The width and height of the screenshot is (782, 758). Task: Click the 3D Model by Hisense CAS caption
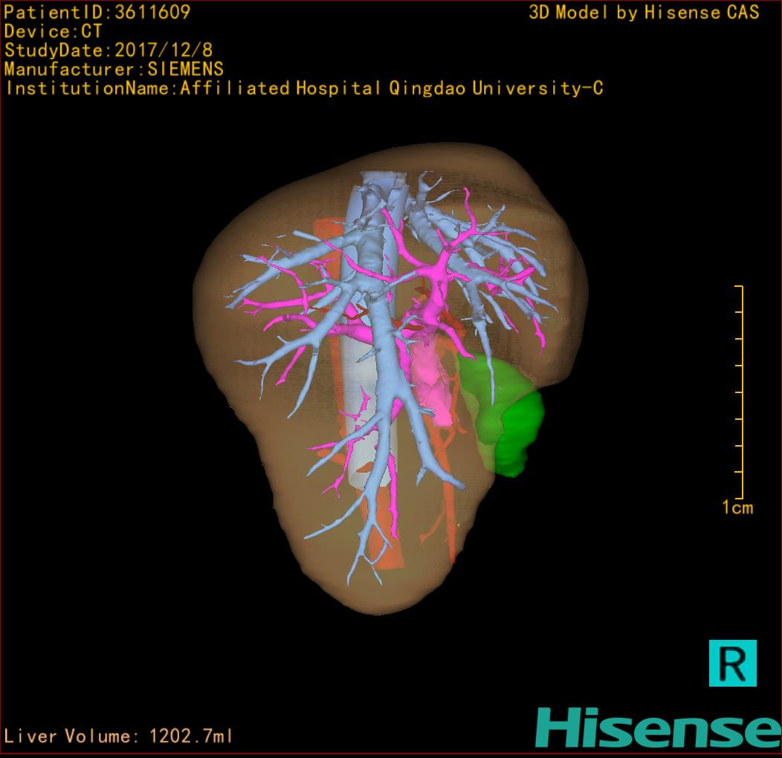(x=643, y=13)
